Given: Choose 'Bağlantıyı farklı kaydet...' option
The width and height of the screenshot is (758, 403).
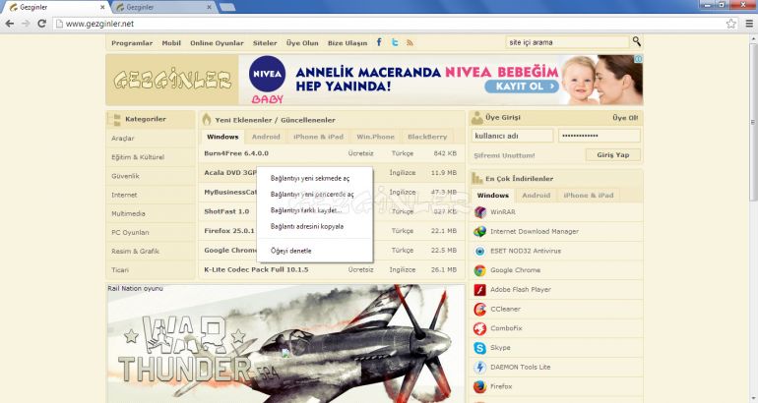Looking at the screenshot, I should tap(315, 210).
